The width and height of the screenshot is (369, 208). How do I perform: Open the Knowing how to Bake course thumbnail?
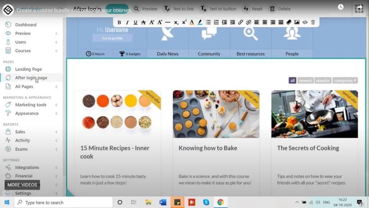216,114
